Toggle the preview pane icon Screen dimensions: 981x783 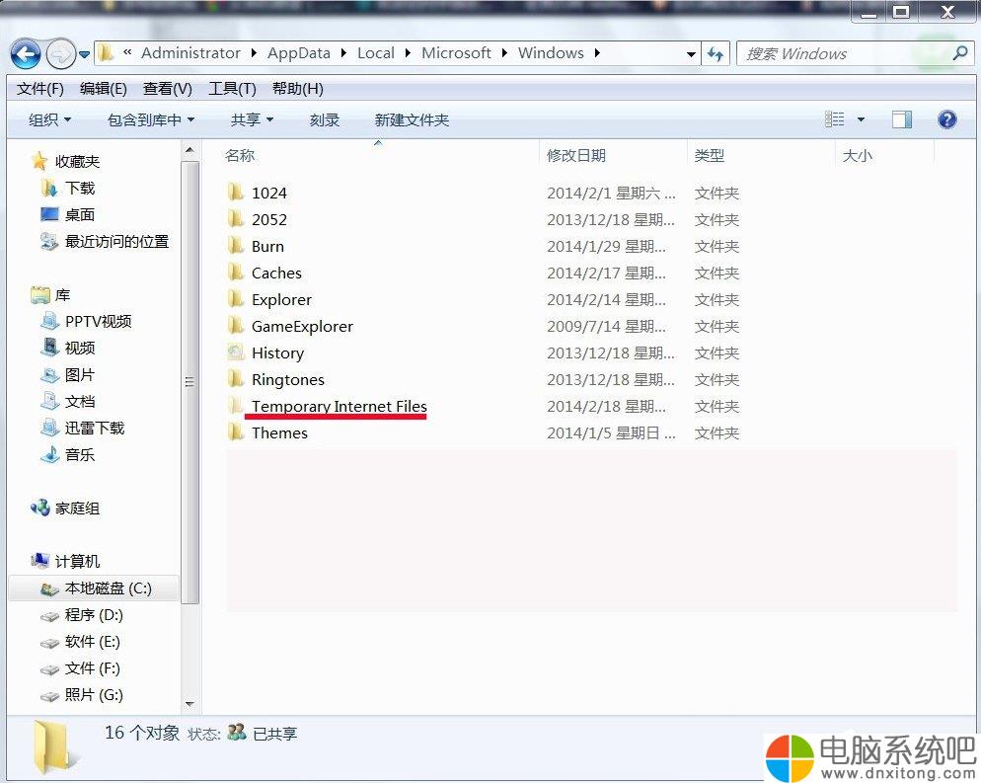click(901, 119)
